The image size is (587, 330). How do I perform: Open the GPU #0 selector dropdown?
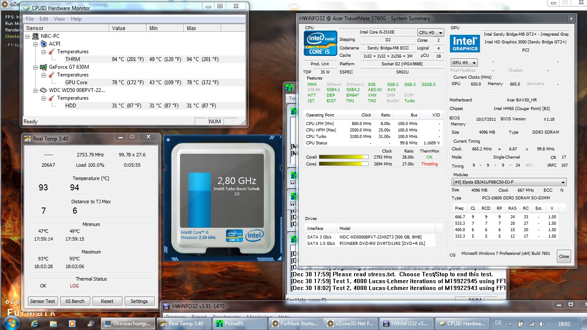pos(464,63)
